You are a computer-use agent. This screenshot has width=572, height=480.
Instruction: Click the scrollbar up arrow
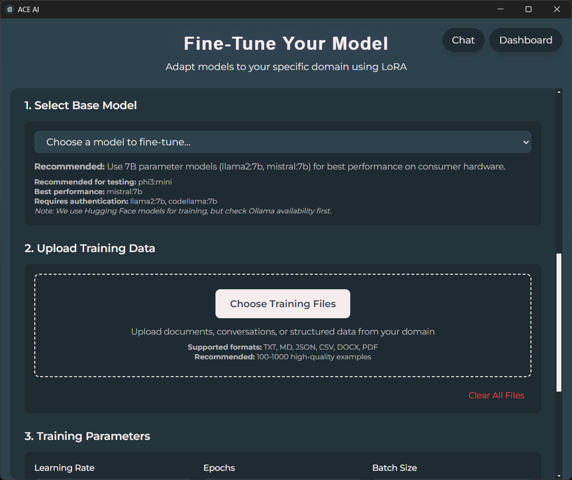[559, 91]
